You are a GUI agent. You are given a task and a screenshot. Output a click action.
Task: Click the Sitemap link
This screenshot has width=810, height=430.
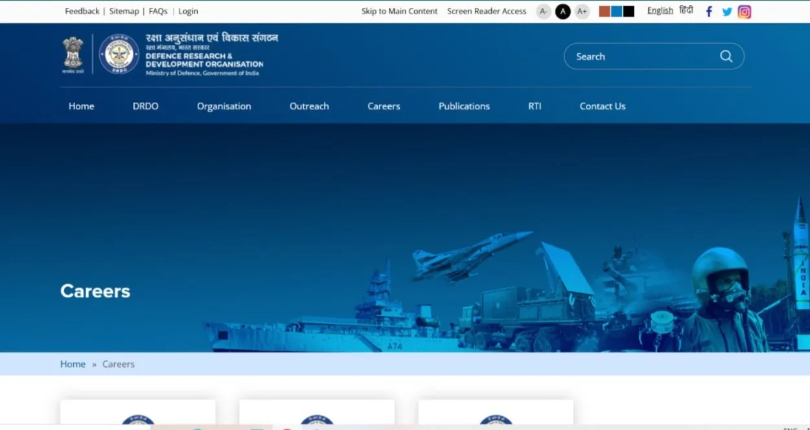(124, 11)
